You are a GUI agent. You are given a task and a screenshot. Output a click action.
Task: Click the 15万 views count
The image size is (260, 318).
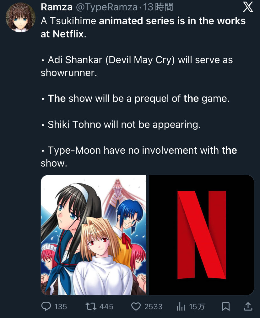click(x=197, y=307)
